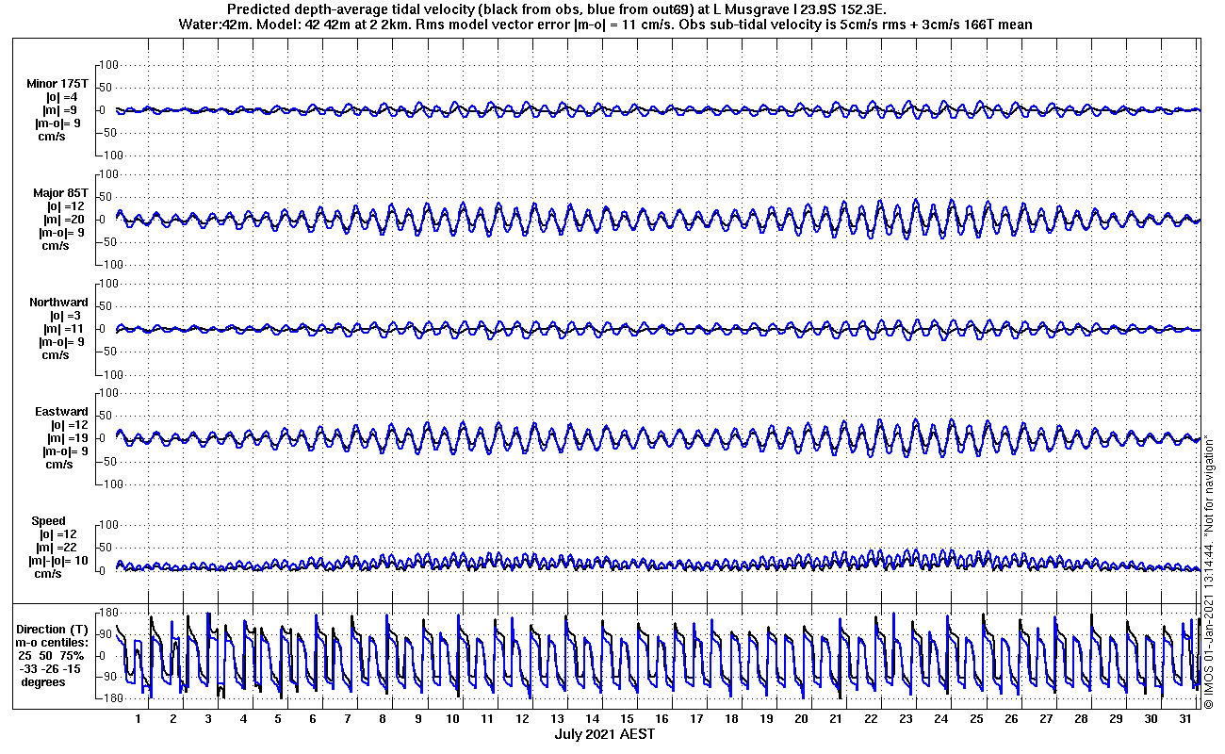Click the "|m| =11" value under Northward
The image size is (1225, 754).
click(62, 329)
